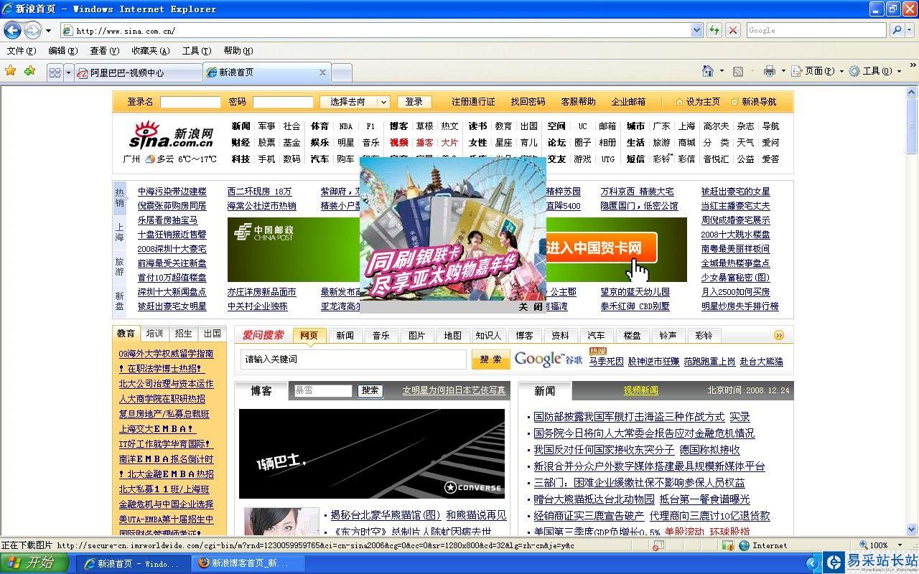919x574 pixels.
Task: Click the round arrow after the 彩铃 search tab
Action: [x=779, y=335]
